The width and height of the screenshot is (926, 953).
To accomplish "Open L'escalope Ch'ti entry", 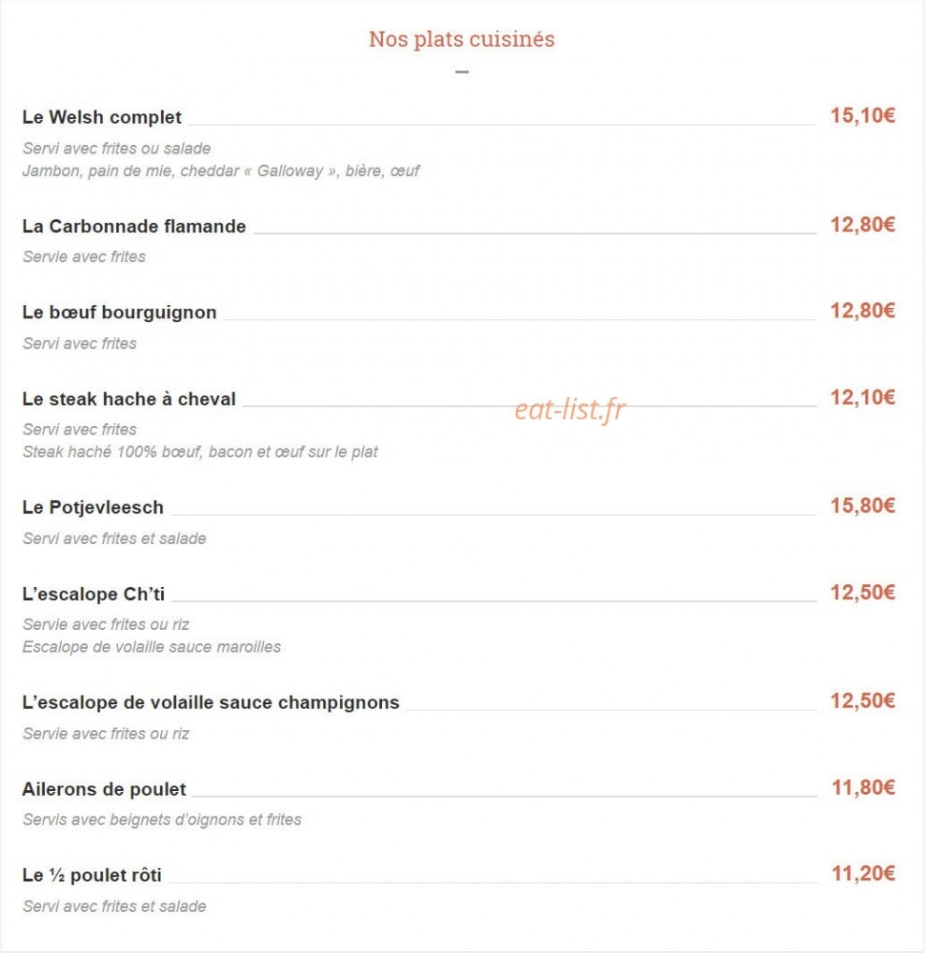I will (94, 594).
